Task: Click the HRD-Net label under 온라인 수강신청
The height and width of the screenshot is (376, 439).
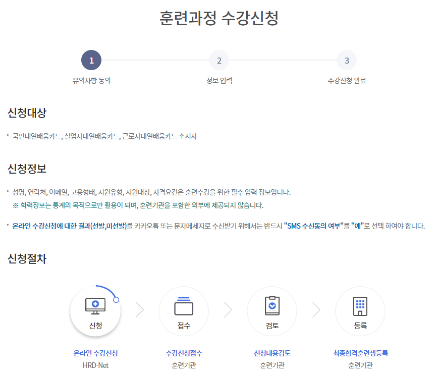Action: pos(95,365)
